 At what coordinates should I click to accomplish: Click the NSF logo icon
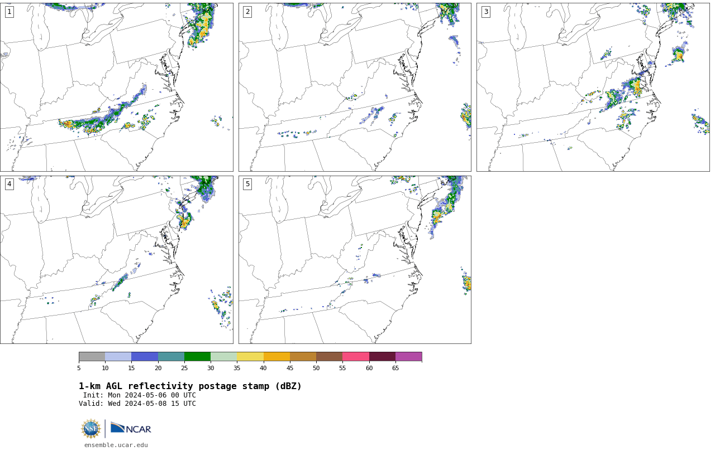pyautogui.click(x=91, y=429)
